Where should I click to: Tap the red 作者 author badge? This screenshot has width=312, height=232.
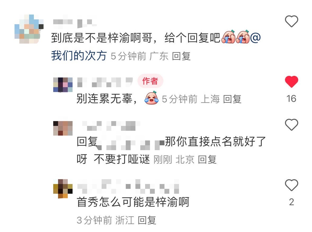pyautogui.click(x=150, y=81)
